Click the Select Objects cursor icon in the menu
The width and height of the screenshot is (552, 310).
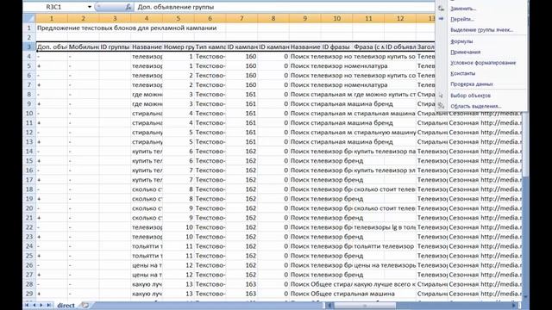click(x=441, y=96)
